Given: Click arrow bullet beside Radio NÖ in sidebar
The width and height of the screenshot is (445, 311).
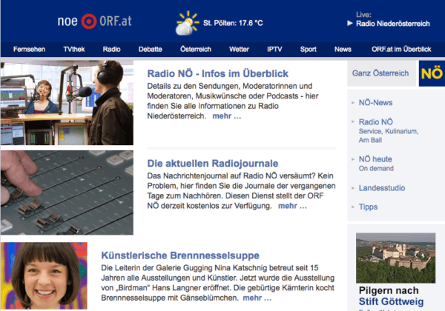Looking at the screenshot, I should point(353,121).
